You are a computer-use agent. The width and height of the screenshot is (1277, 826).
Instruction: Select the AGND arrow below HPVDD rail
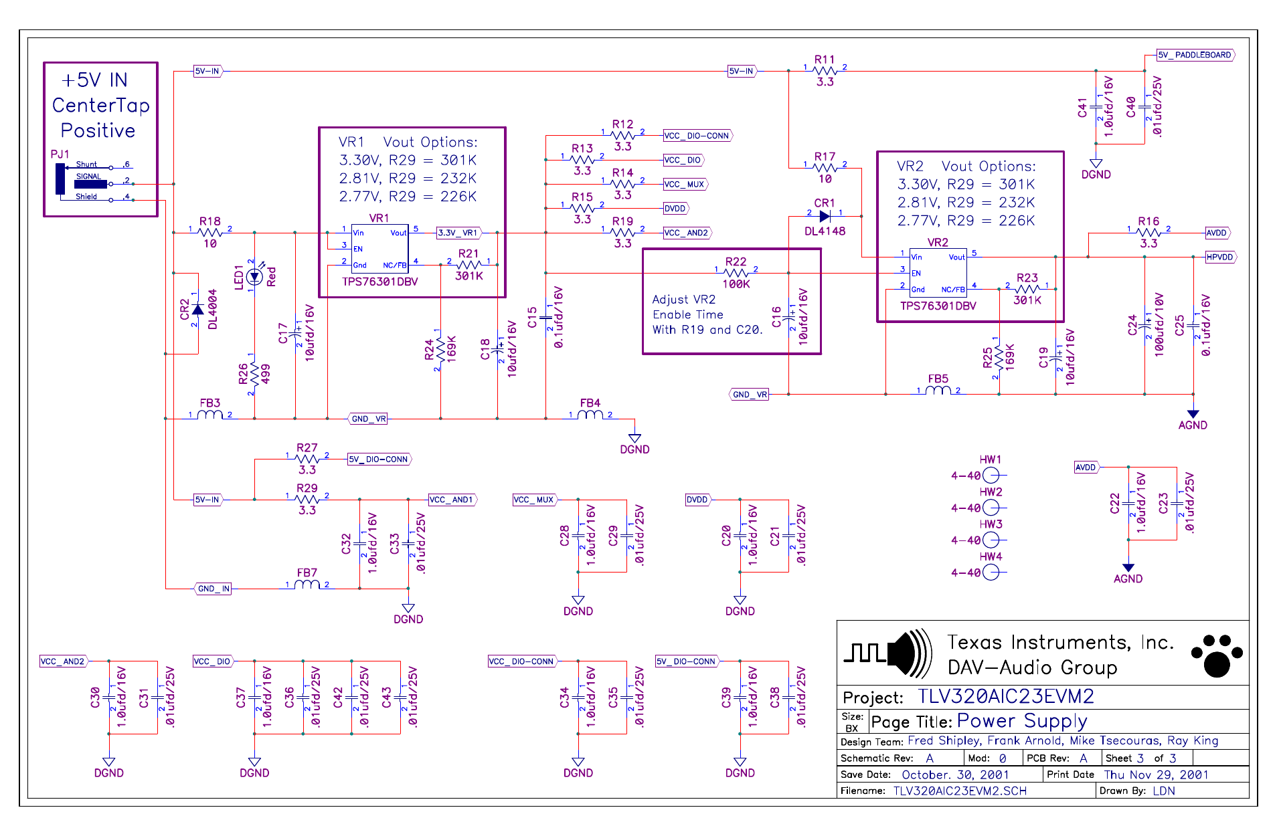(1193, 414)
